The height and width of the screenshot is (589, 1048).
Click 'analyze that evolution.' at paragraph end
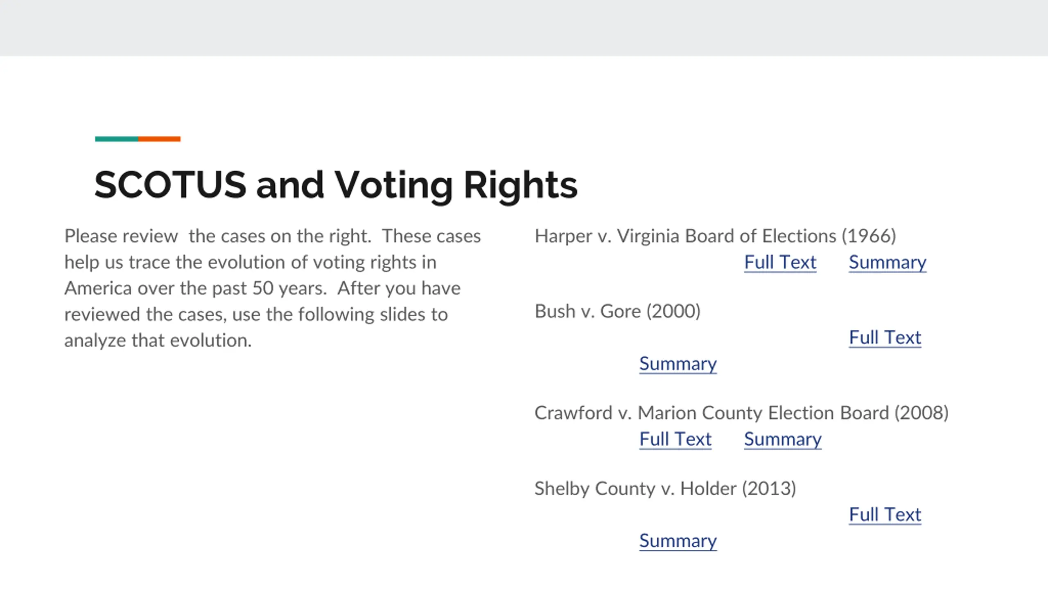tap(158, 340)
